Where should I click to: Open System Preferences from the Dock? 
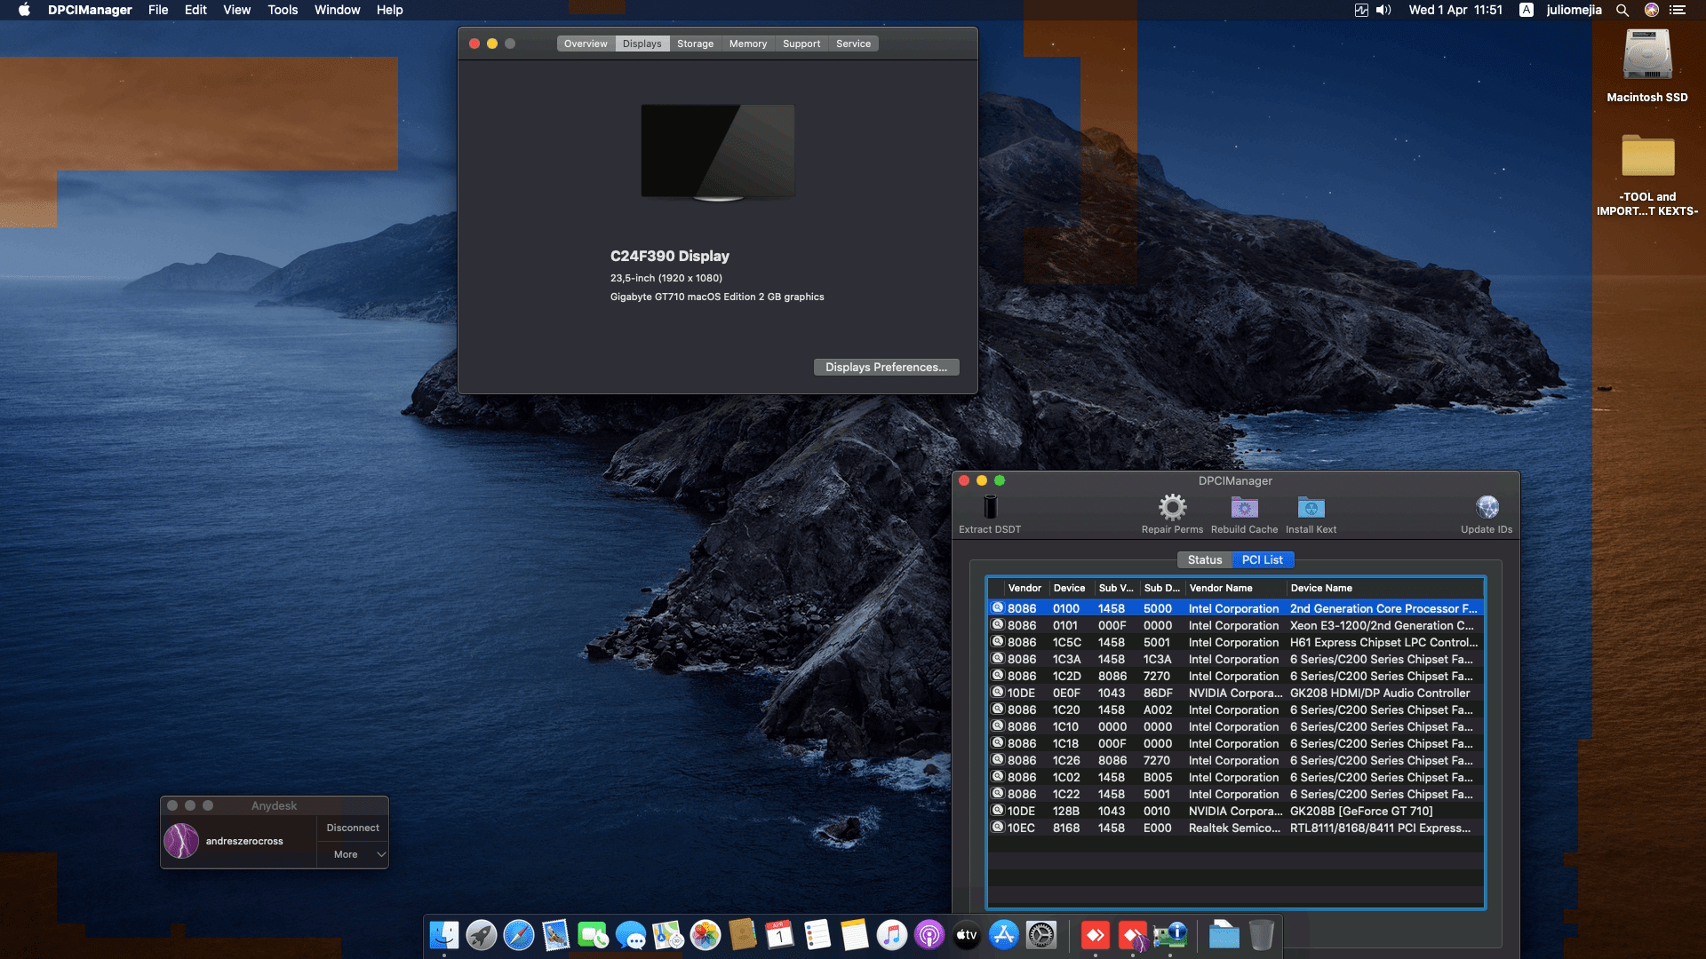1040,934
